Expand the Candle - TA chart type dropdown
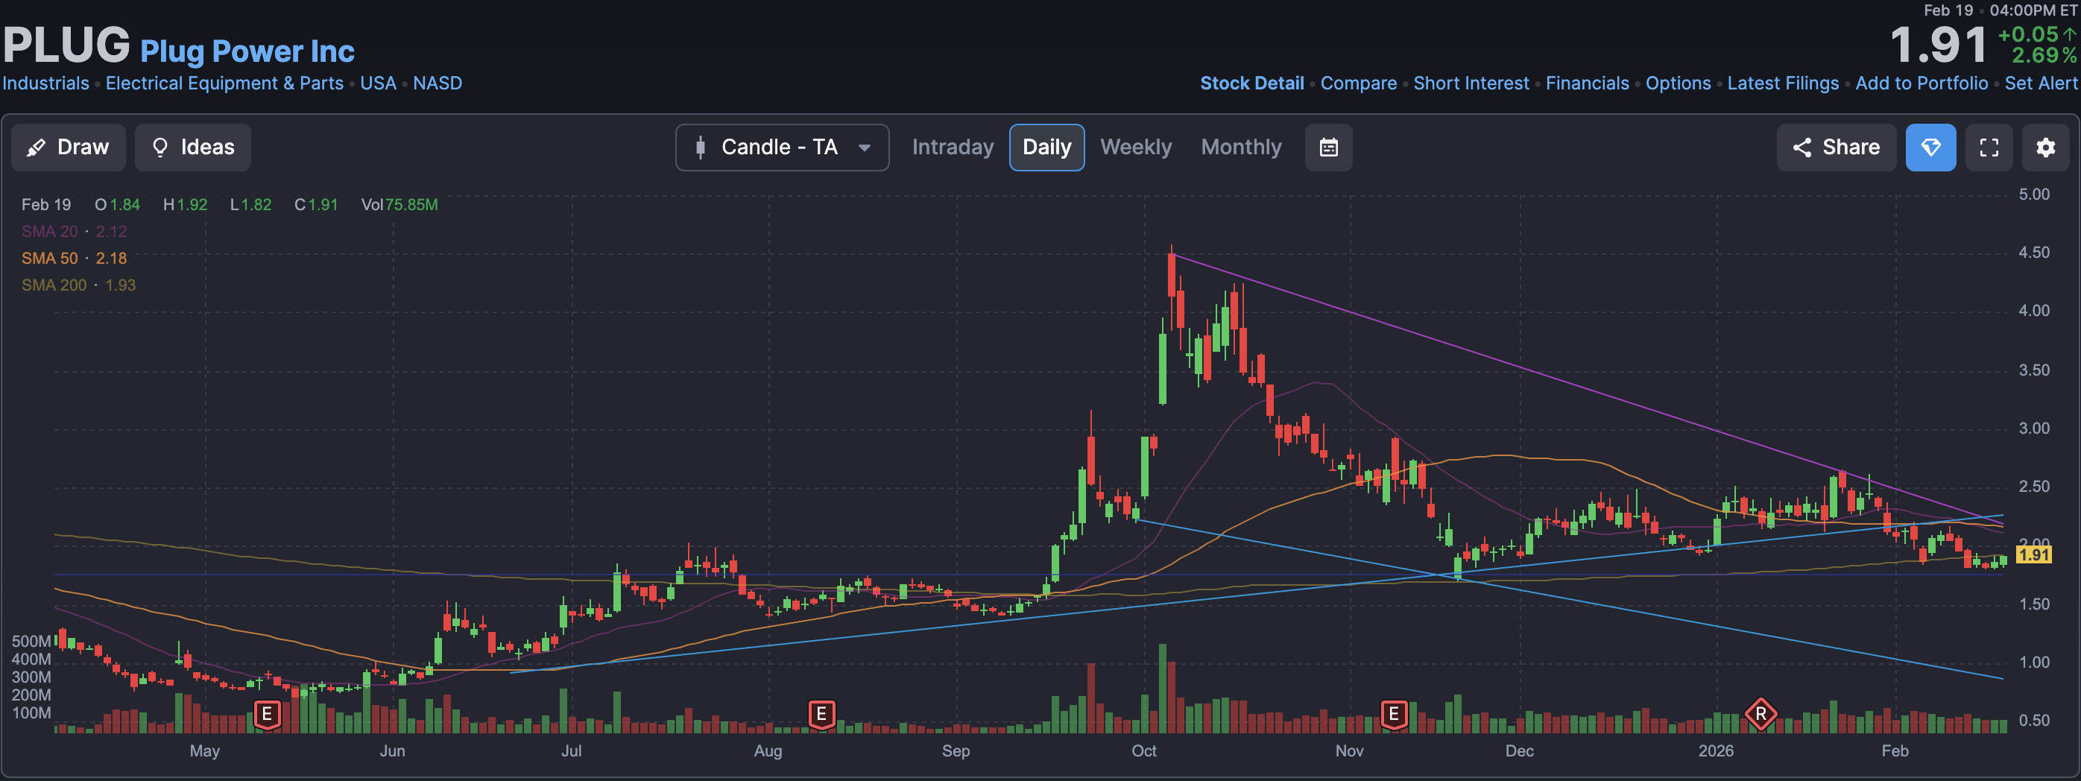2081x781 pixels. 782,147
